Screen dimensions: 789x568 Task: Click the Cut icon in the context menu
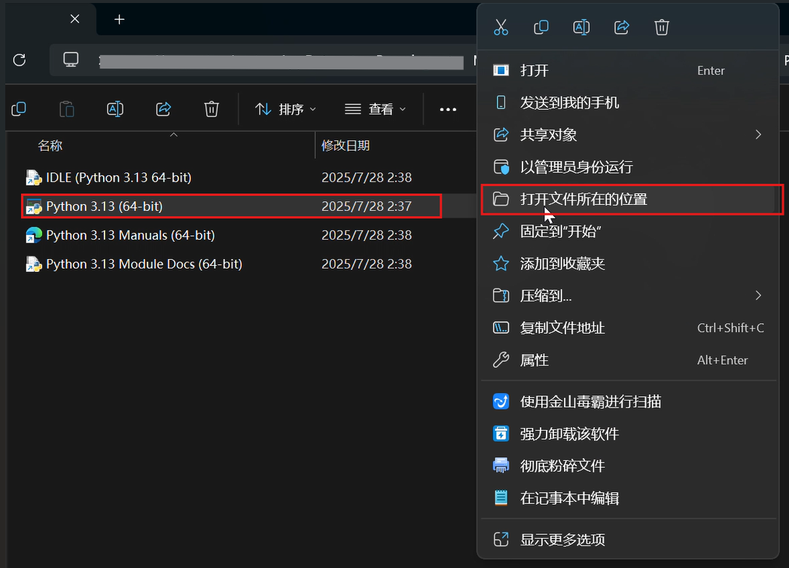[x=501, y=27]
